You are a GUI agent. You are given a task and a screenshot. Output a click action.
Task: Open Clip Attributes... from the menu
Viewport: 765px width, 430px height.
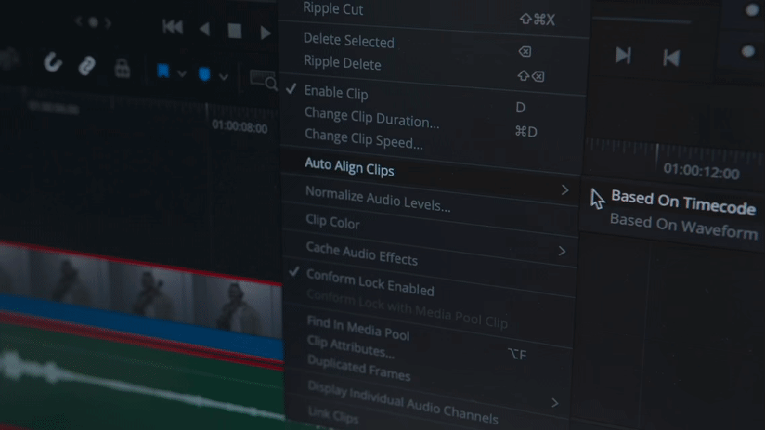click(x=350, y=347)
